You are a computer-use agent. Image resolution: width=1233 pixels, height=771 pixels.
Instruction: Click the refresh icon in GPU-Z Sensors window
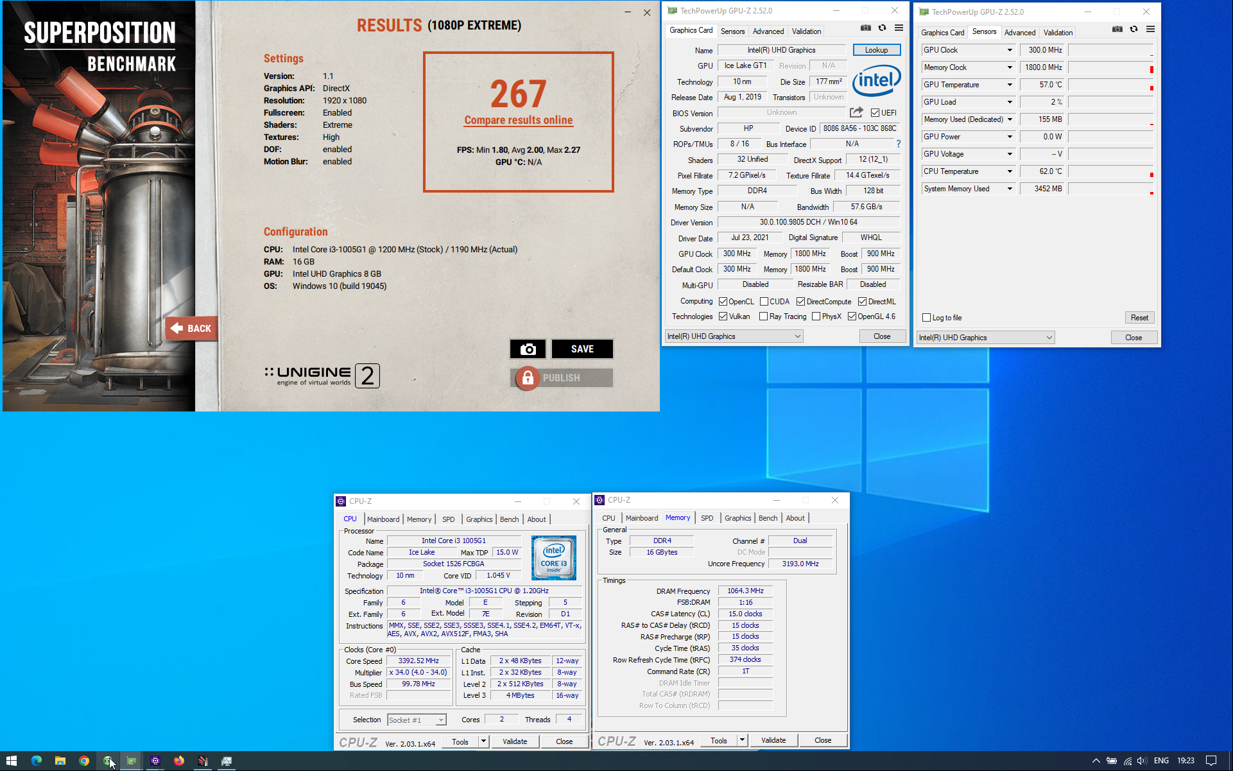coord(1134,30)
